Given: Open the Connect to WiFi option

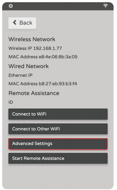Looking at the screenshot, I should (58, 114).
